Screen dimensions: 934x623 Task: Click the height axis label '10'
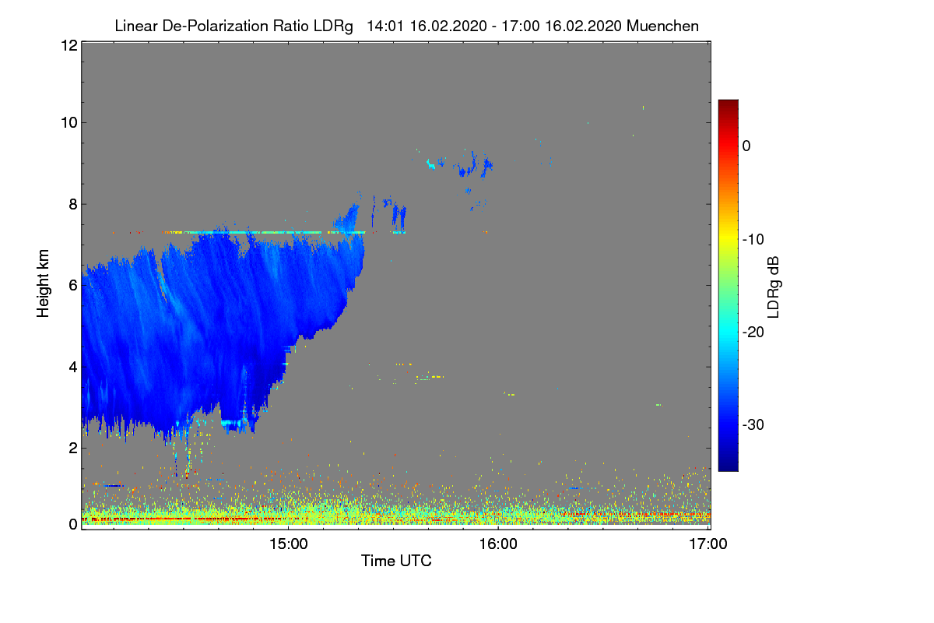(x=68, y=122)
